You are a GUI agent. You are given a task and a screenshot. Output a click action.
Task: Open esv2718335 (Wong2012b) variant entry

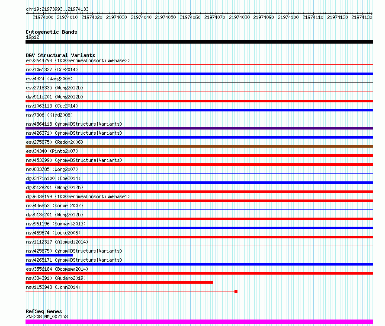(x=55, y=88)
